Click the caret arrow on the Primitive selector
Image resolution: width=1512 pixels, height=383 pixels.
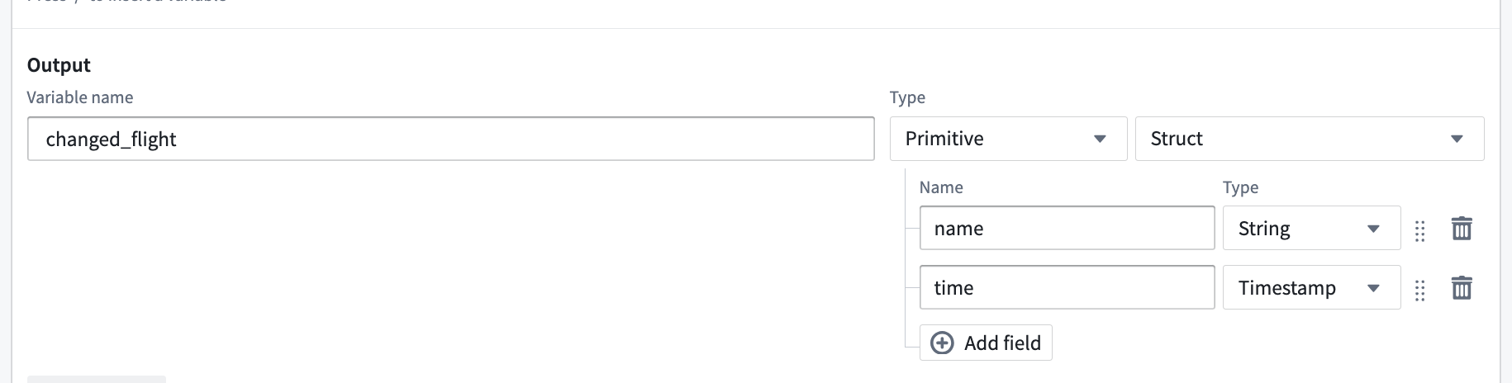[1100, 139]
